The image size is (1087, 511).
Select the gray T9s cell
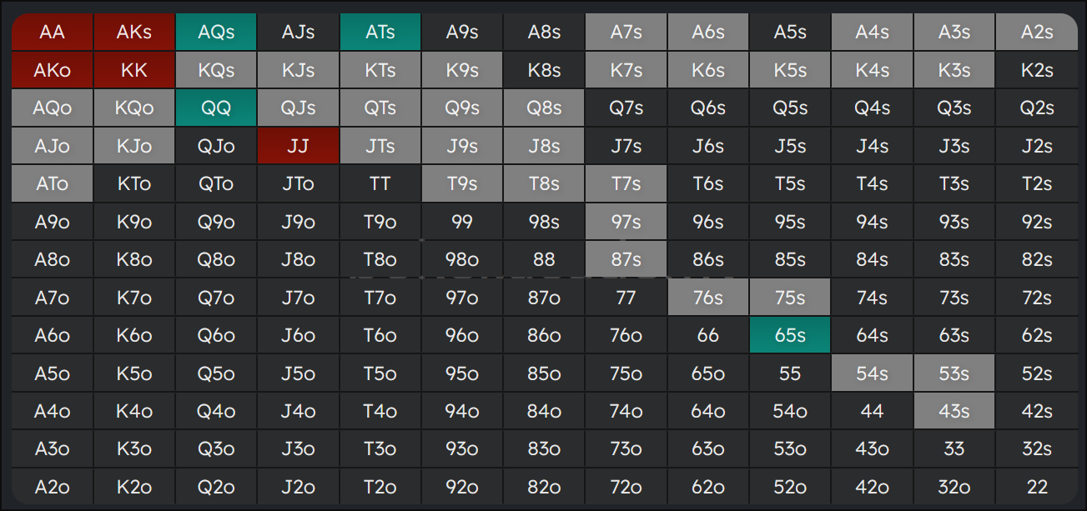[x=462, y=183]
